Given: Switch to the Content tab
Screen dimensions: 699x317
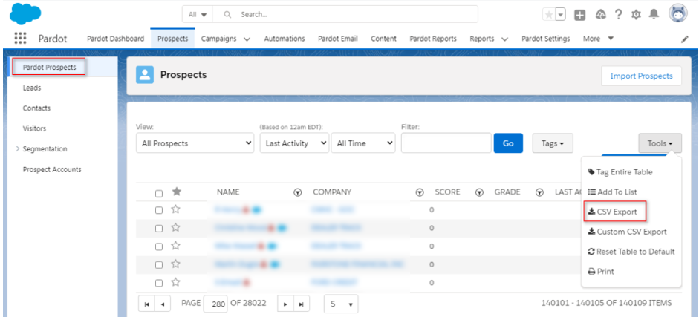Looking at the screenshot, I should pos(383,39).
